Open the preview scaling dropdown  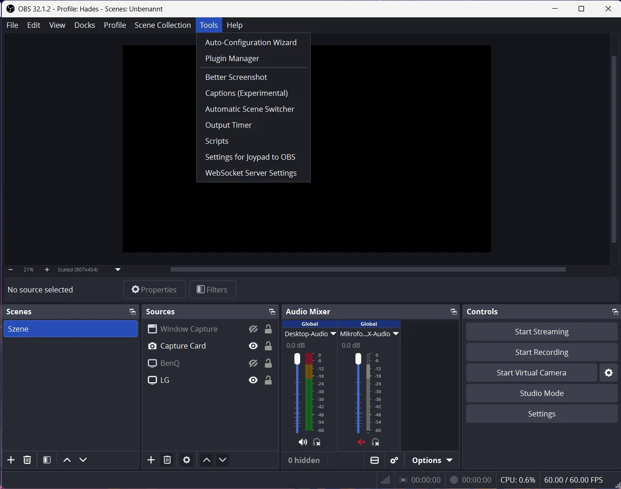tap(118, 270)
